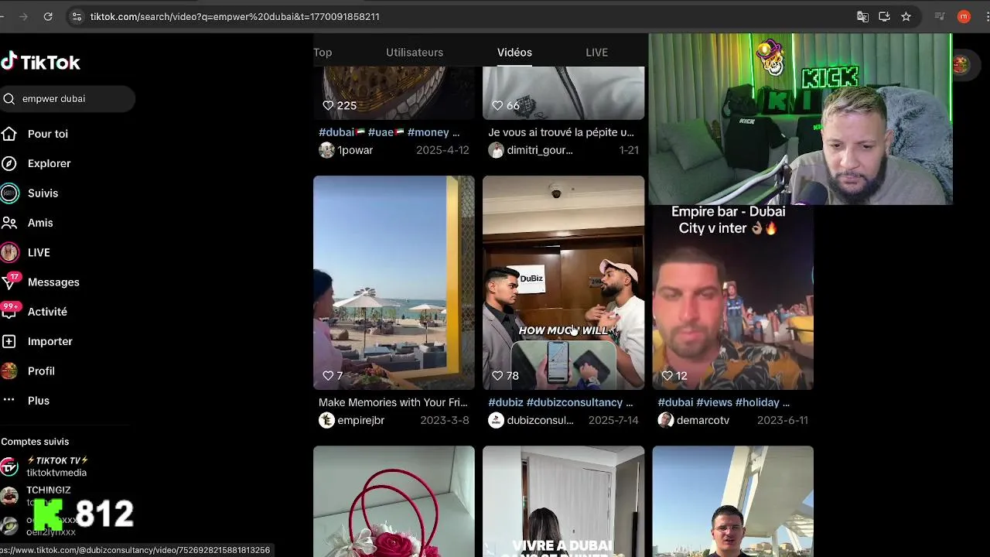Viewport: 990px width, 557px height.
Task: Click #dubai #views #holiday caption
Action: pyautogui.click(x=724, y=402)
